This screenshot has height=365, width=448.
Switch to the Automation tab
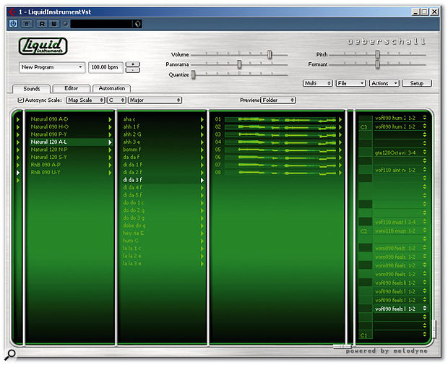[x=112, y=88]
